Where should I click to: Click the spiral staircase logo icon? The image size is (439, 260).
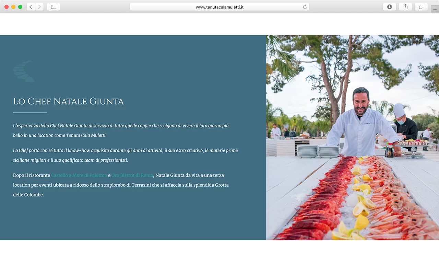24,71
